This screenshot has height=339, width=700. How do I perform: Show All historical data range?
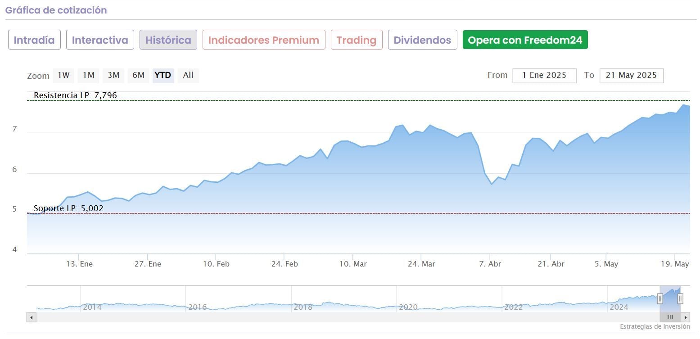188,75
